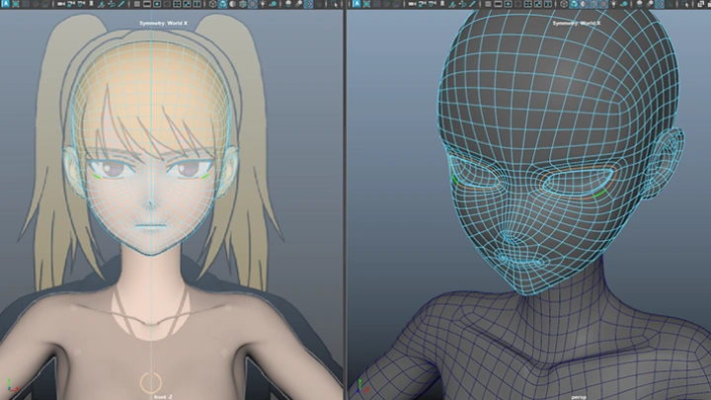Click 2D Pan/Zoom icon in persp panel toolbar
Screen dimensions: 711x400
pyautogui.click(x=463, y=4)
